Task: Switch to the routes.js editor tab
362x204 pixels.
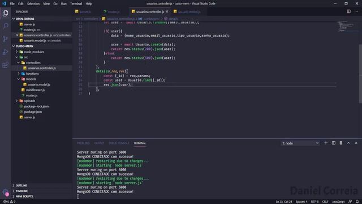Action: click(x=114, y=11)
